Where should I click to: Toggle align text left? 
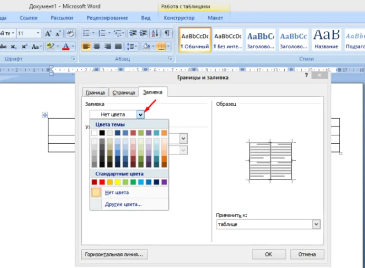pyautogui.click(x=86, y=46)
